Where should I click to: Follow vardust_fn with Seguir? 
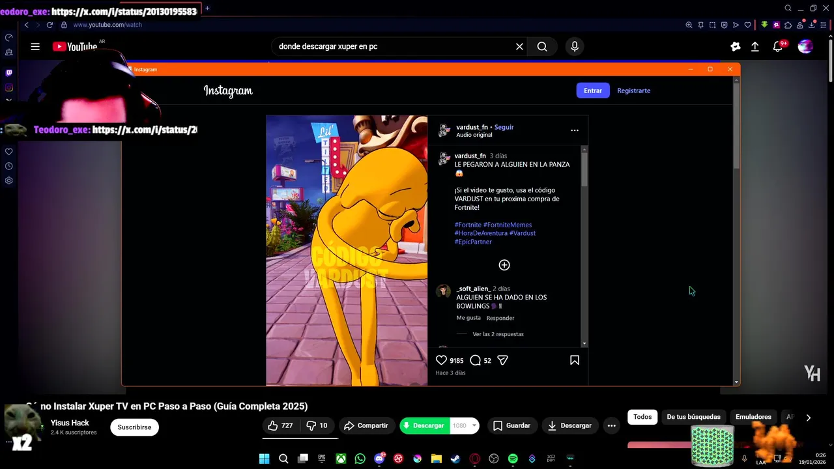point(504,127)
